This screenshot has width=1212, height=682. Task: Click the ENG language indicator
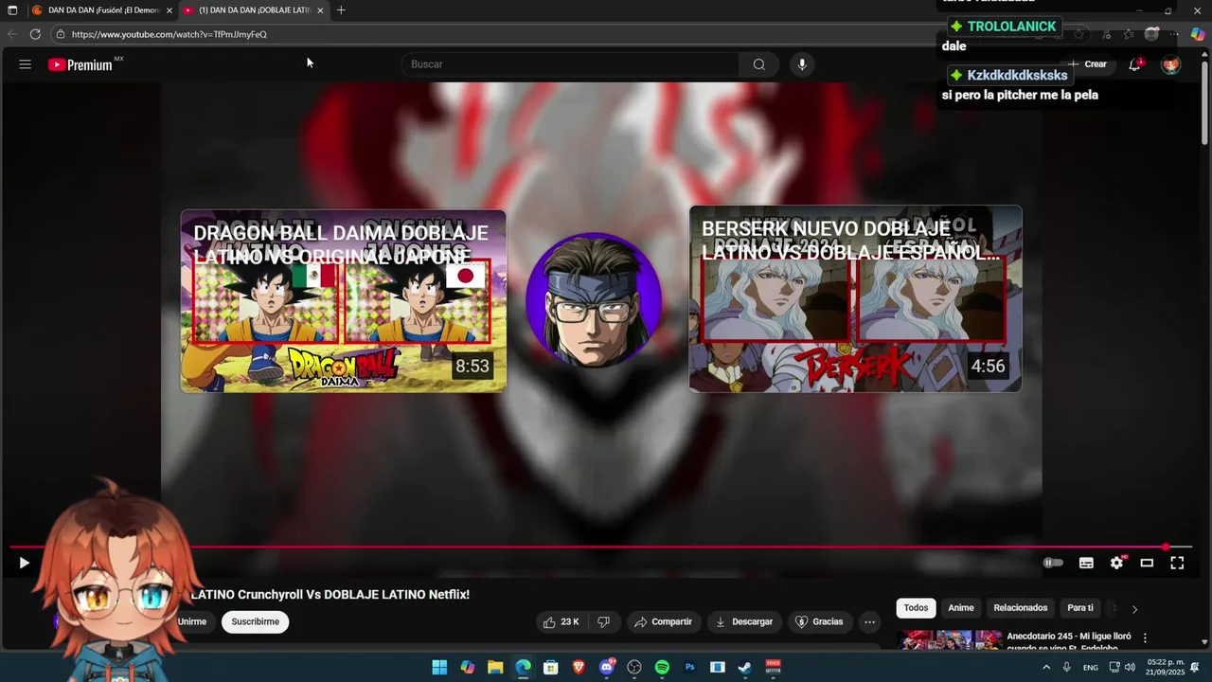click(x=1091, y=668)
